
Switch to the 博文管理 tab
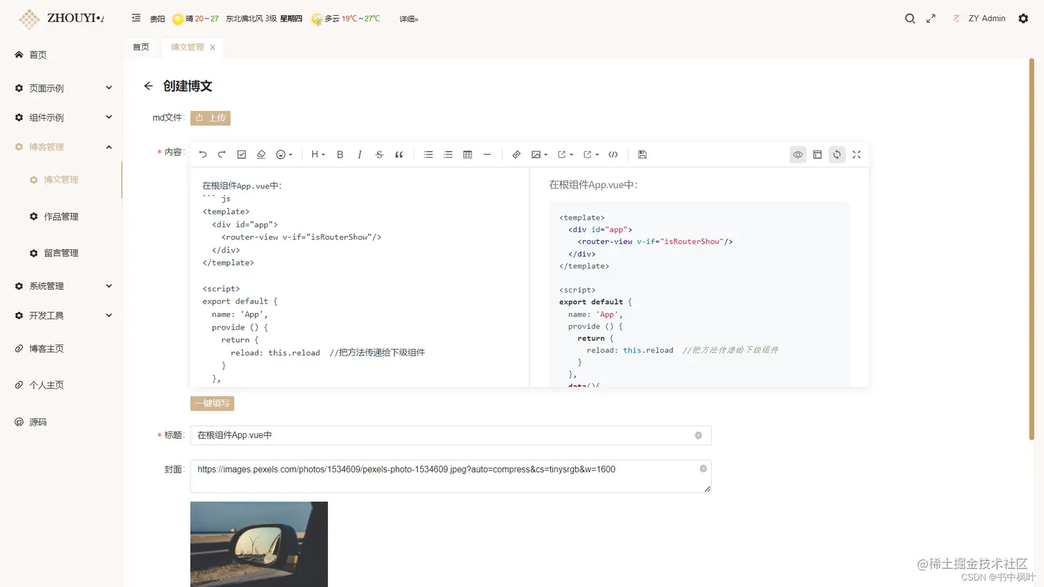pos(187,47)
